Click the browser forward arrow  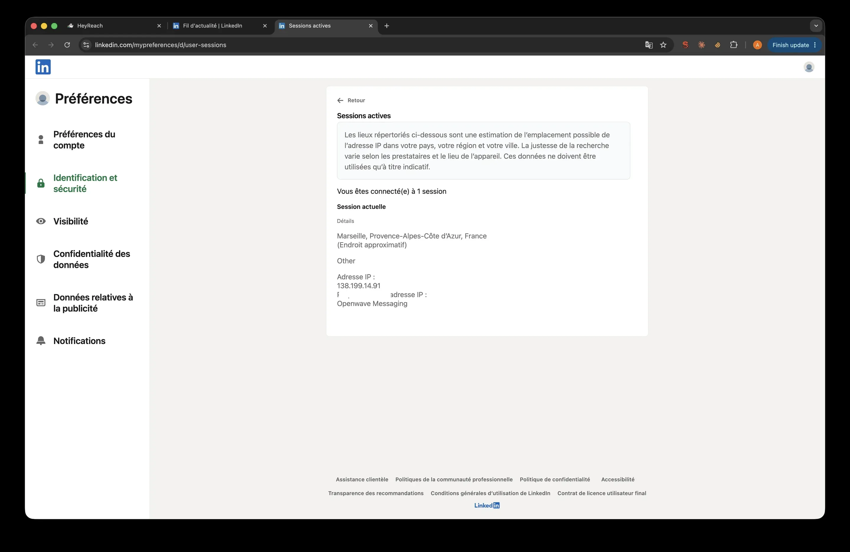click(51, 45)
